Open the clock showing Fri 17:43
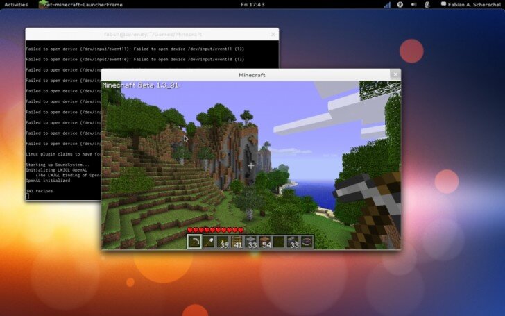 coord(252,4)
